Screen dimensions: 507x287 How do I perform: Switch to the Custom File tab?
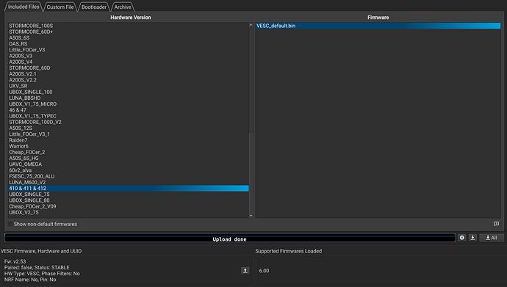60,7
